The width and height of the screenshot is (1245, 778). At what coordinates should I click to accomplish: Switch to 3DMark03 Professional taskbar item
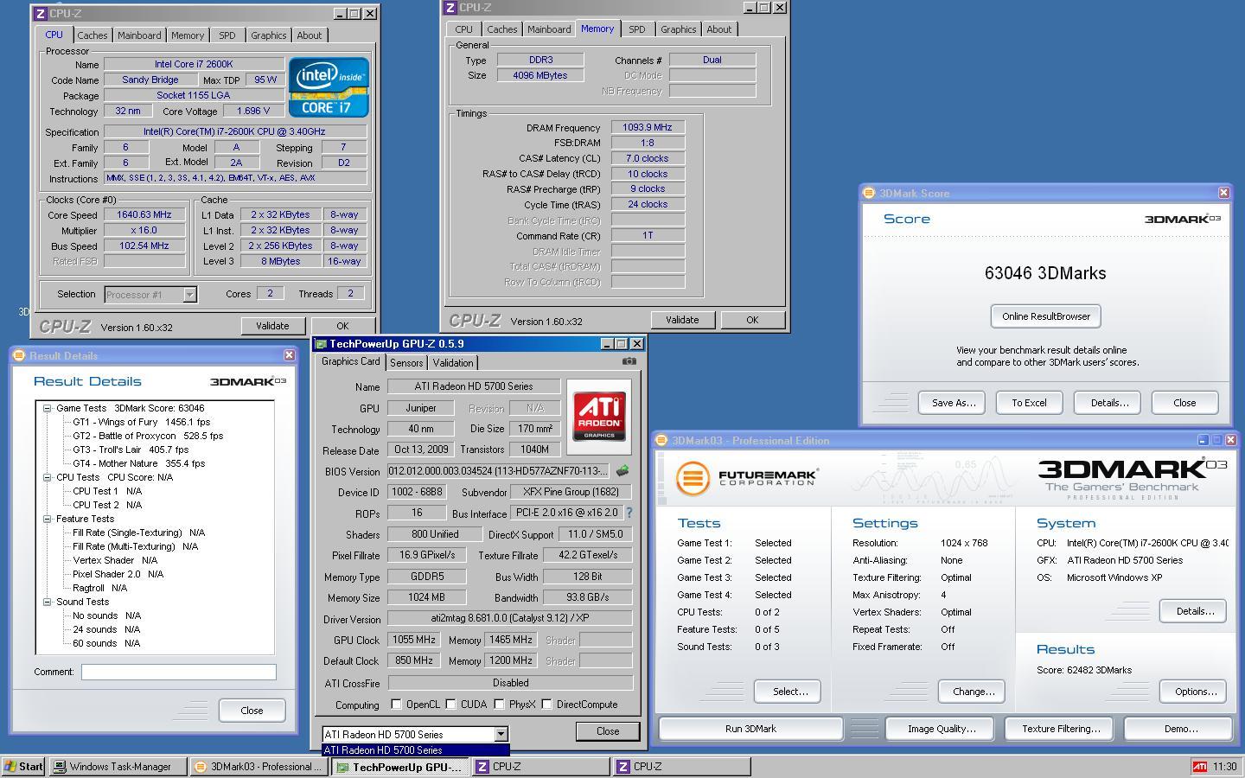[x=259, y=767]
